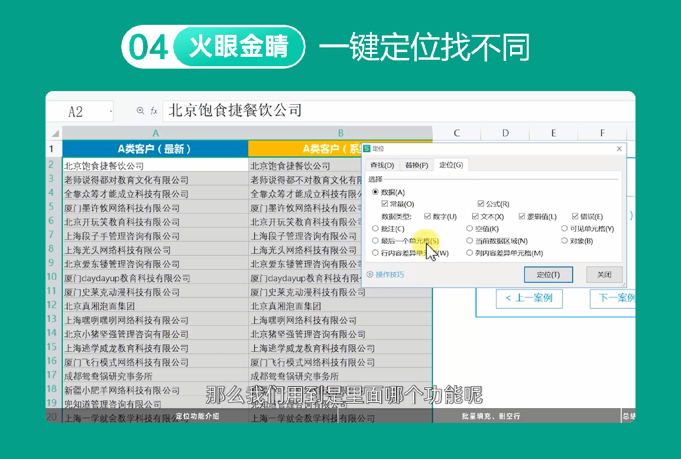Select column A header

(x=155, y=133)
